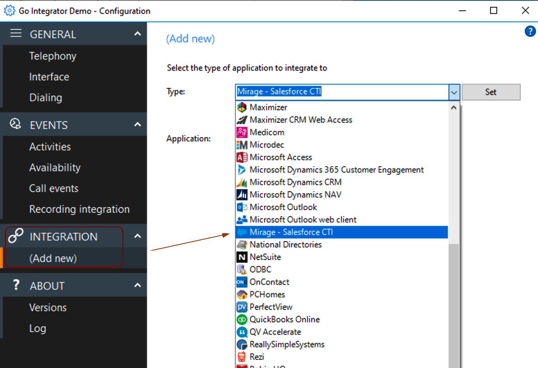Image resolution: width=538 pixels, height=368 pixels.
Task: Click the EVENTS section header
Action: tap(73, 124)
